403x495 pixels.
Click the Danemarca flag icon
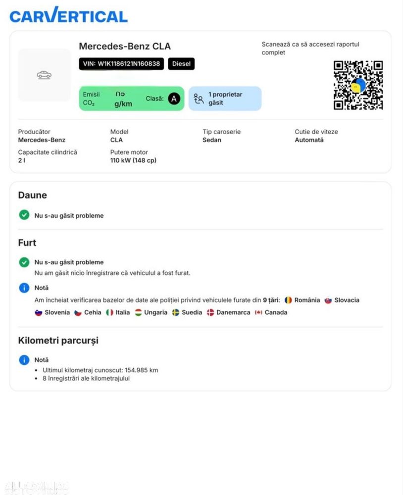click(x=210, y=312)
